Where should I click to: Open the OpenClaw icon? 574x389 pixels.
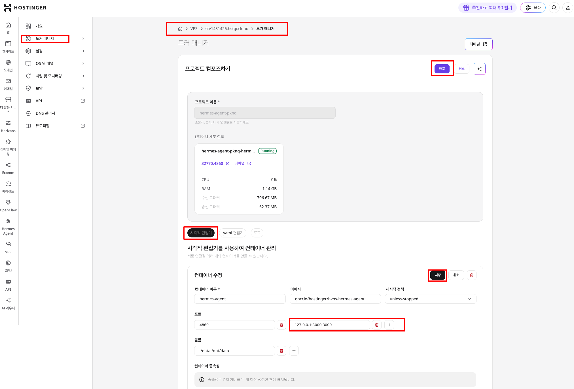8,202
